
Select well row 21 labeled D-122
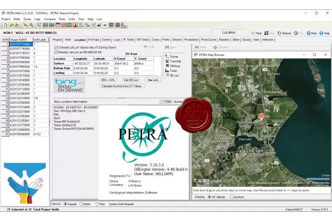pyautogui.click(x=25, y=134)
